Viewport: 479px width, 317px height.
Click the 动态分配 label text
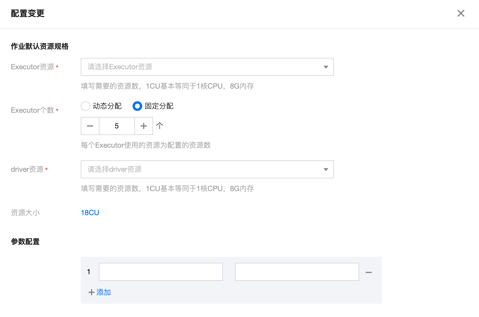click(x=107, y=106)
